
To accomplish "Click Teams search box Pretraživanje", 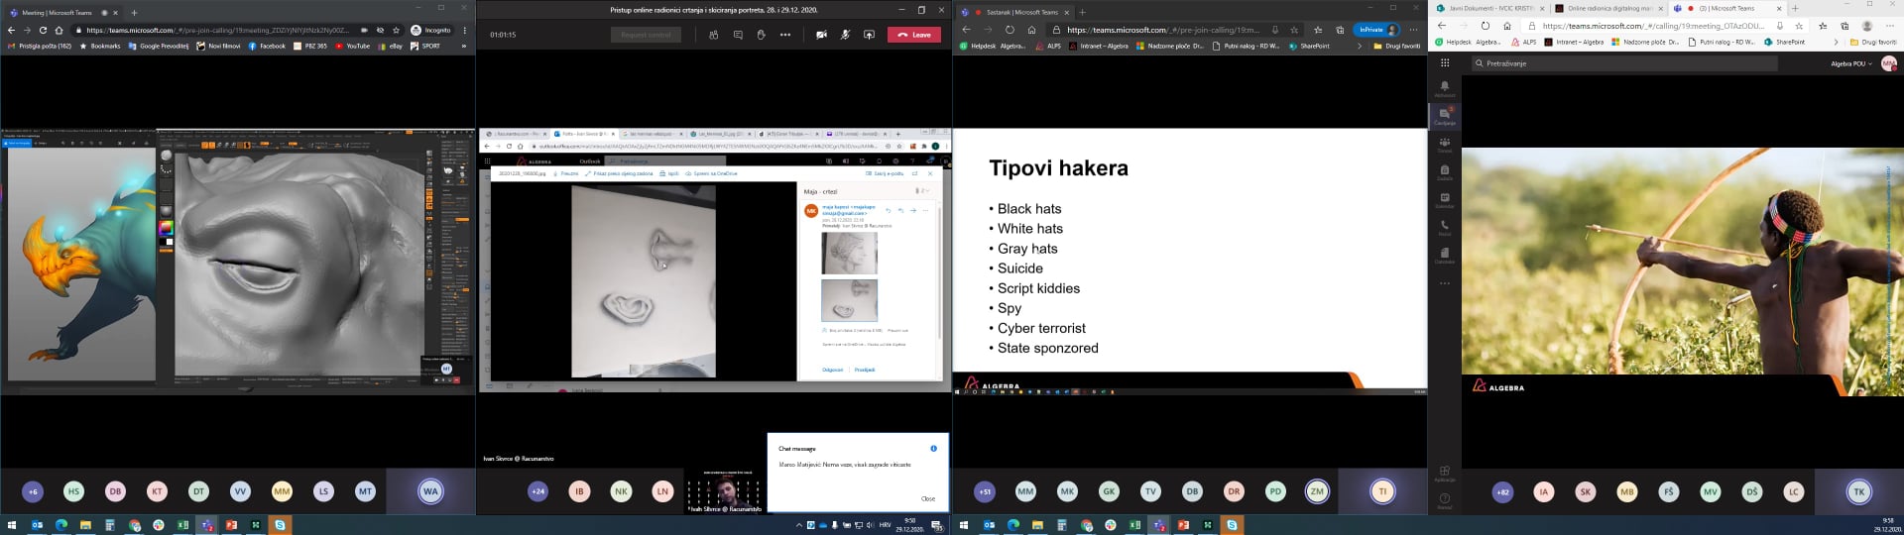I will click(x=1623, y=62).
